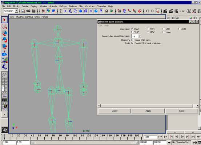
Task: Click Close in Orient Joint Options
Action: click(x=182, y=111)
